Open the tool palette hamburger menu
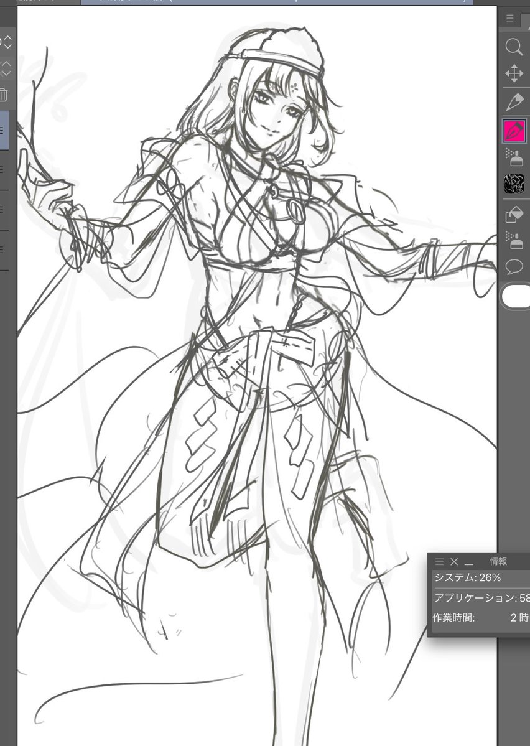 click(x=509, y=18)
